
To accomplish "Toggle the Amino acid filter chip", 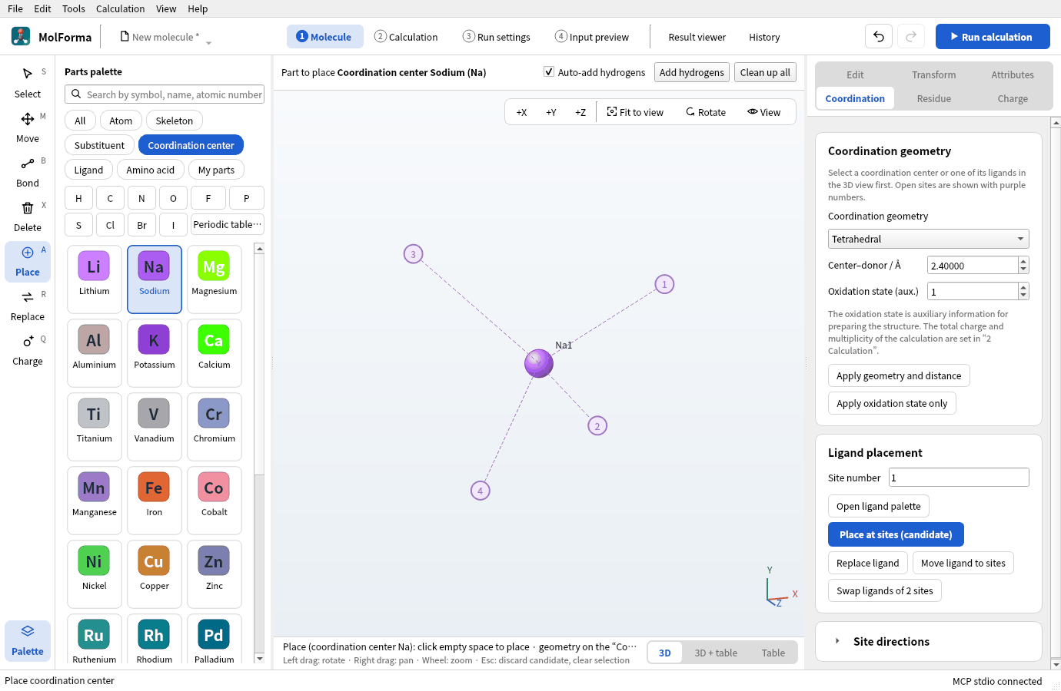I will [151, 170].
